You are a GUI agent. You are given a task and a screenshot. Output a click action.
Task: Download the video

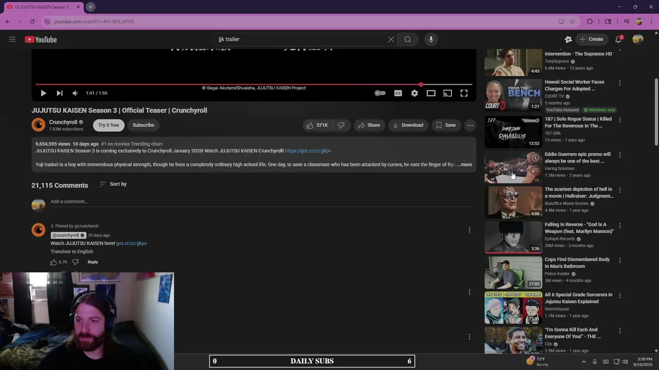click(408, 125)
